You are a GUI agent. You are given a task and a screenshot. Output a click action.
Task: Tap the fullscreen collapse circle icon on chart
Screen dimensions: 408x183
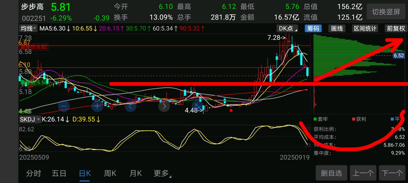point(198,106)
